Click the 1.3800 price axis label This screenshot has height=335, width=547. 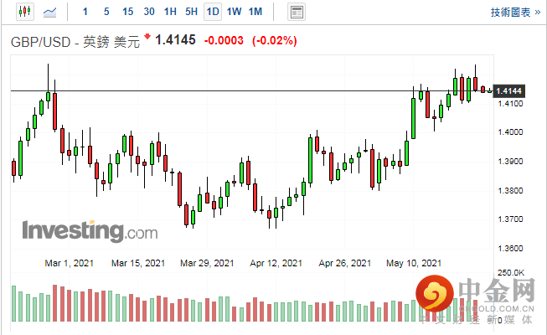point(510,191)
